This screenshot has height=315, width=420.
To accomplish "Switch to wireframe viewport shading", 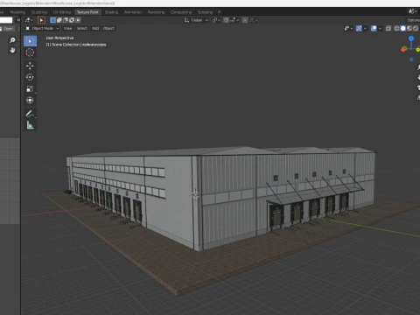I will [x=397, y=28].
